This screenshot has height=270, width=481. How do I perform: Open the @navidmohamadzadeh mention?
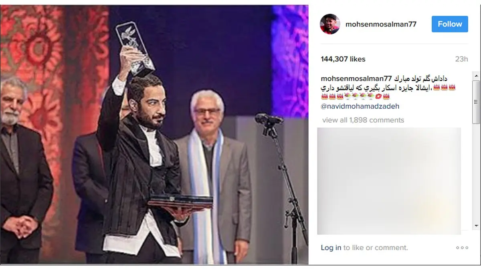click(360, 107)
